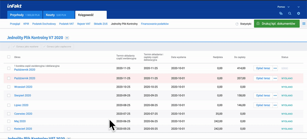The width and height of the screenshot is (307, 139).
Task: Click Opłać teraz for the 207,00 row
Action: [263, 78]
